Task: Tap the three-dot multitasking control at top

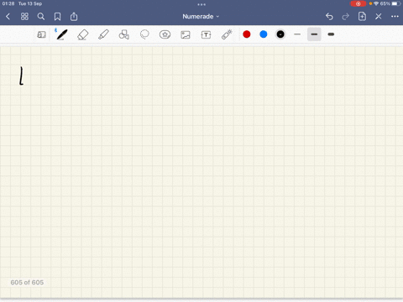Action: pos(201,4)
